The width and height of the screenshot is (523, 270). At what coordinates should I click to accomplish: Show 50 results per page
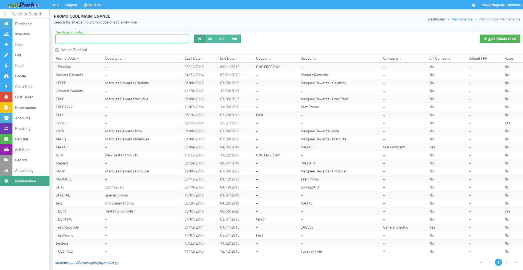[210, 39]
